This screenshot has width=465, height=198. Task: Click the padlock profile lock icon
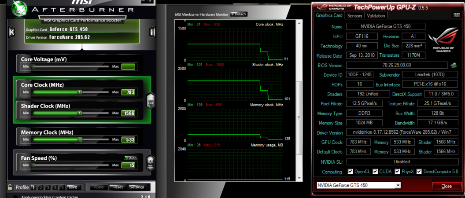[x=10, y=187]
